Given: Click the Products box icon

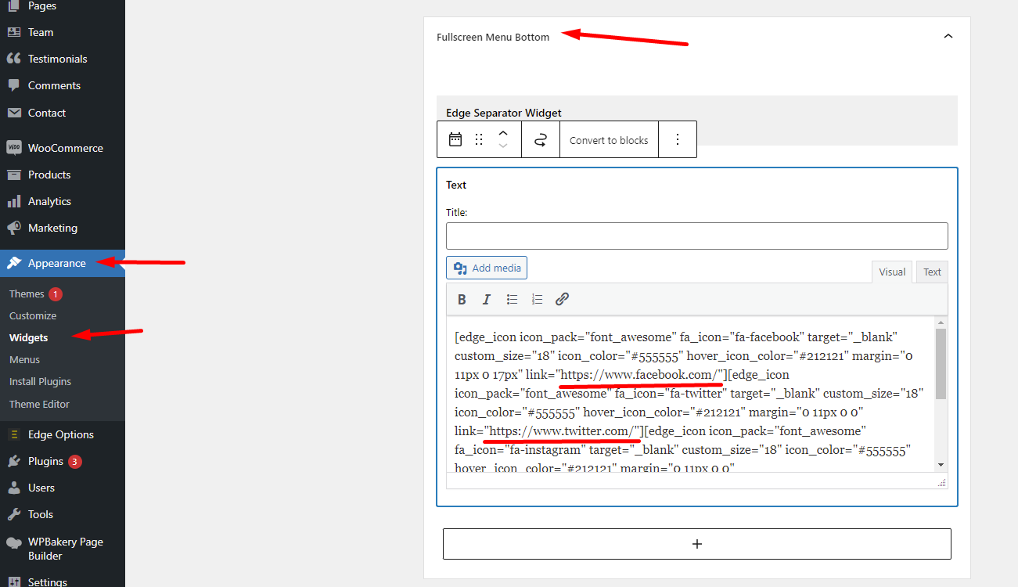Looking at the screenshot, I should (14, 175).
